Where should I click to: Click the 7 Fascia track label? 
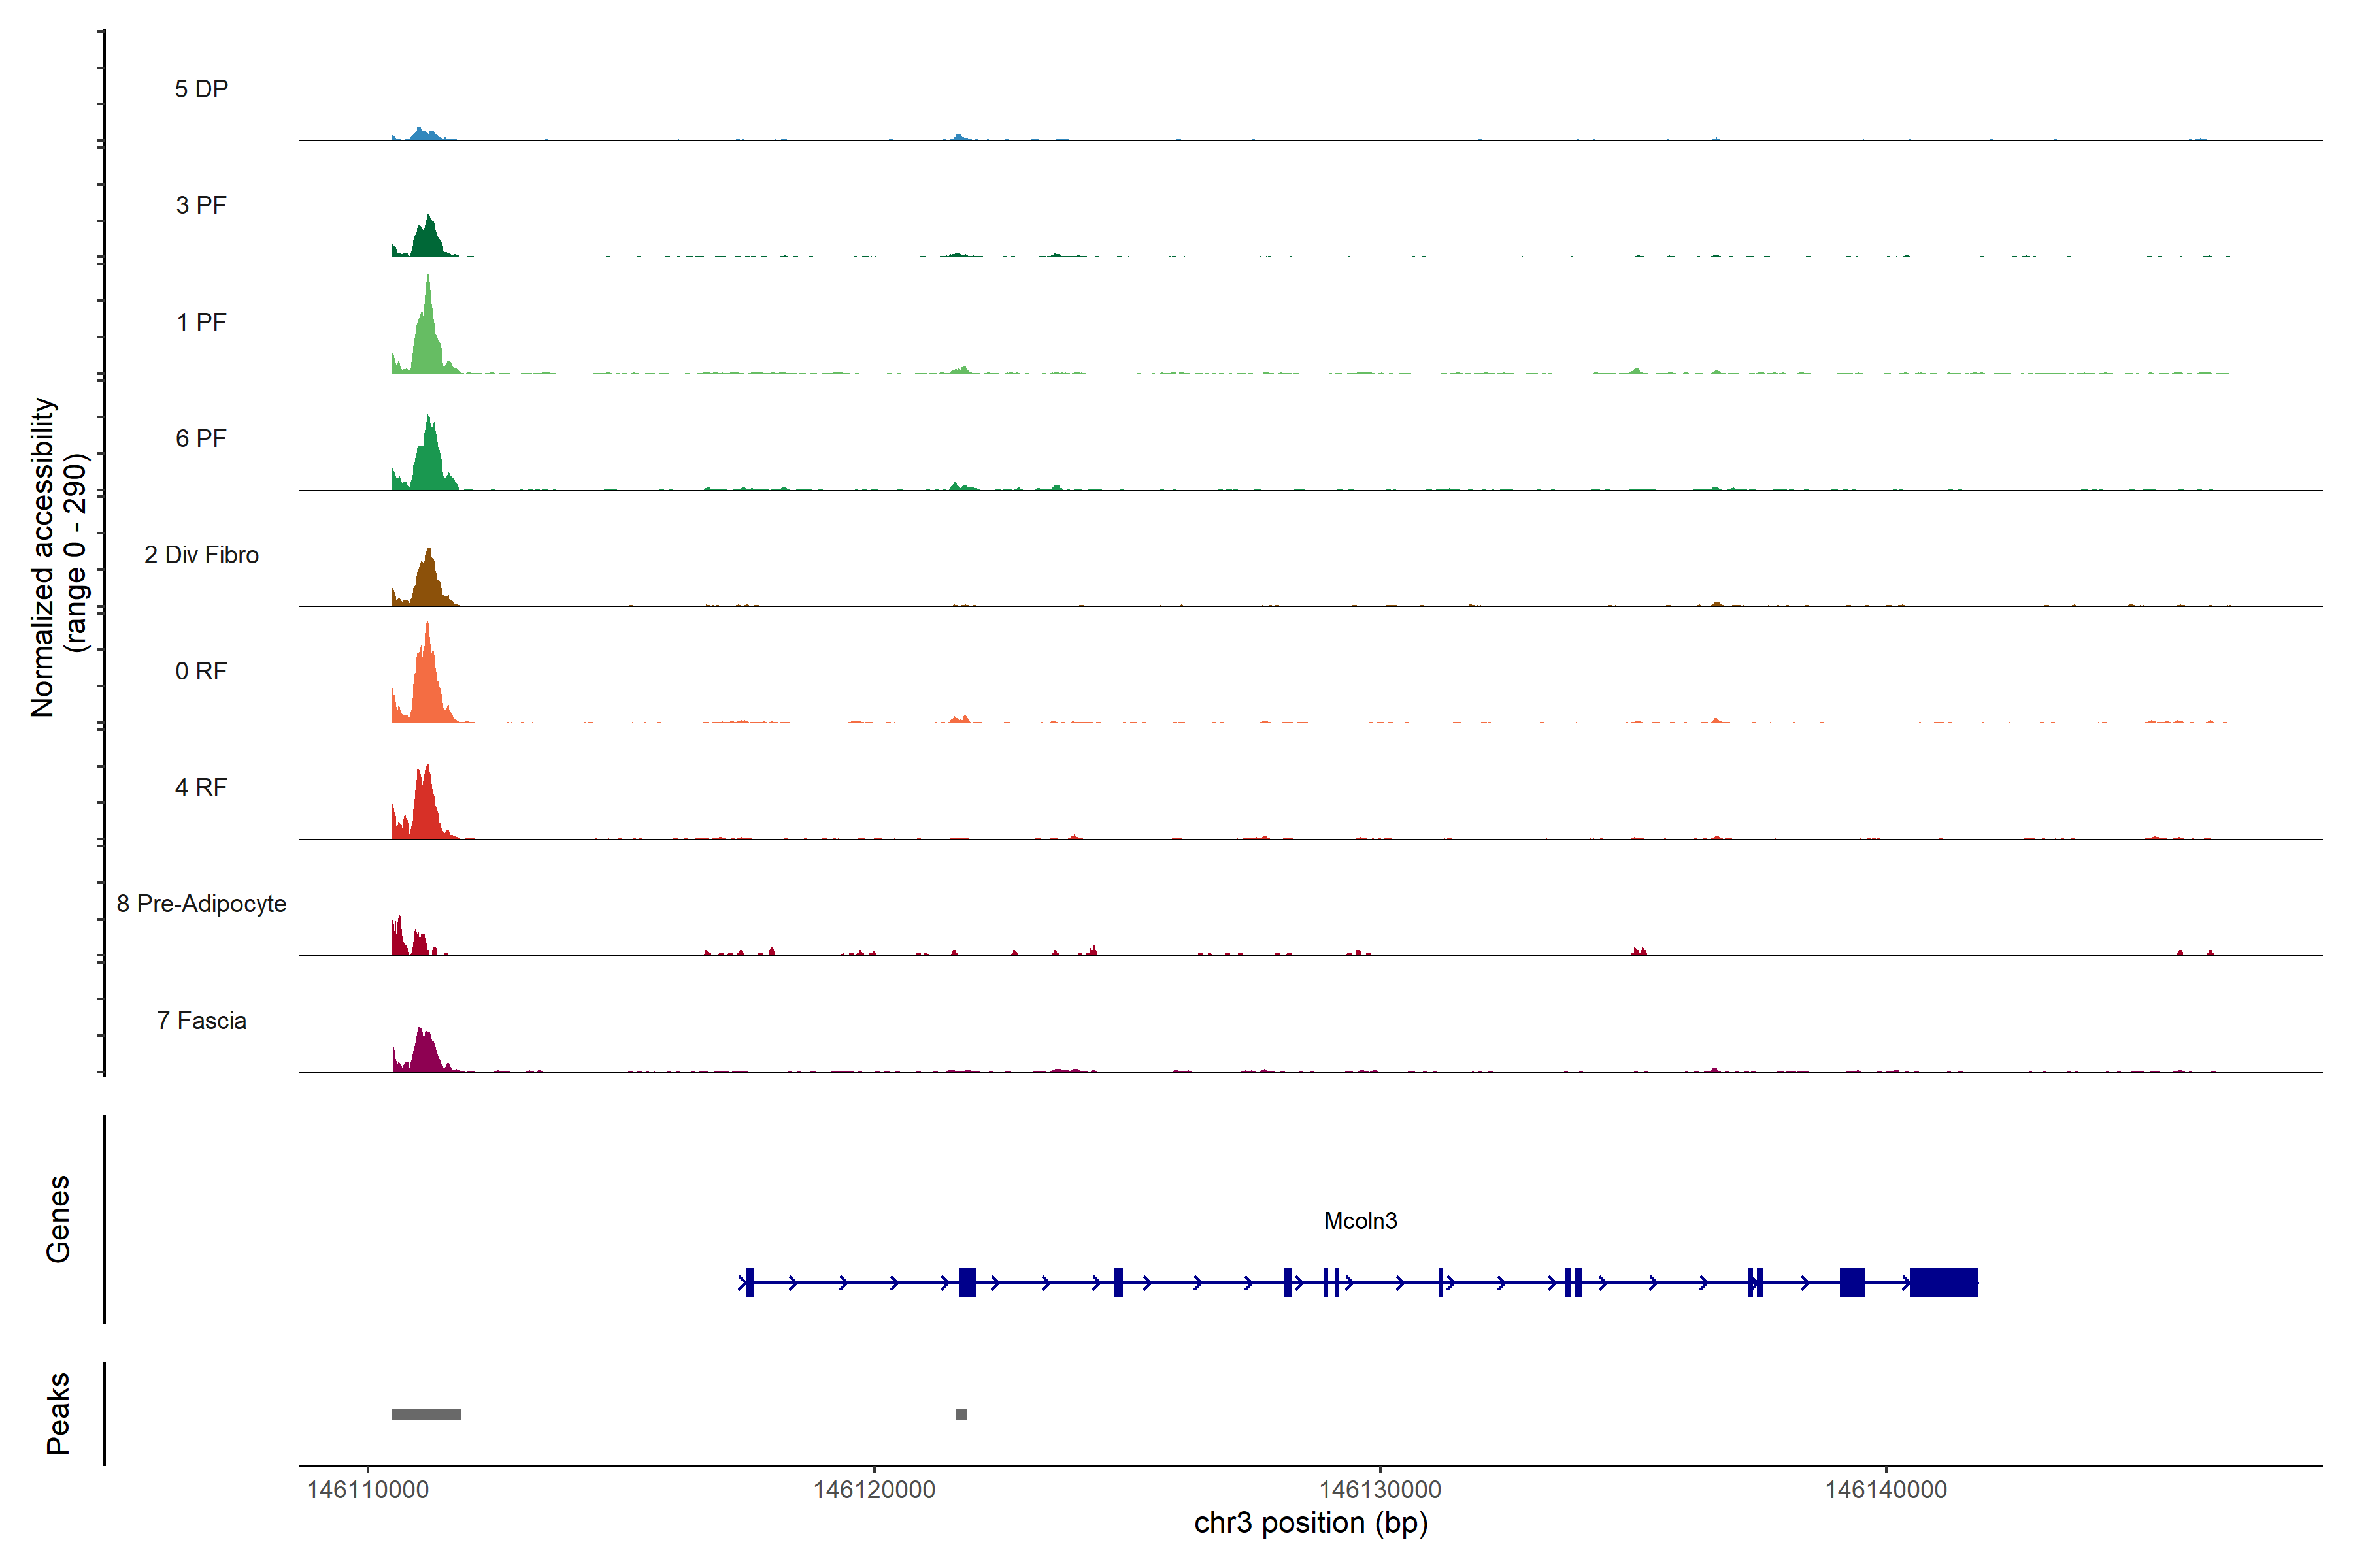201,1020
